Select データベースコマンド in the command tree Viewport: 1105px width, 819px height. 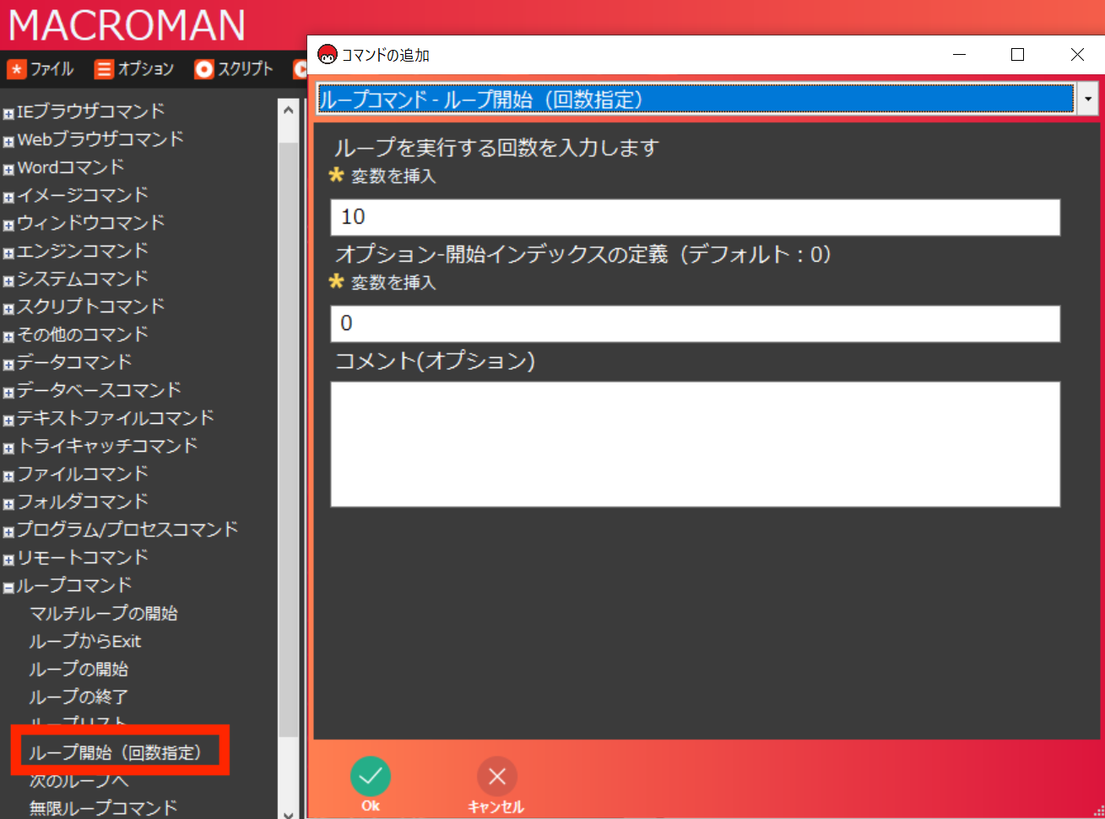pos(100,390)
